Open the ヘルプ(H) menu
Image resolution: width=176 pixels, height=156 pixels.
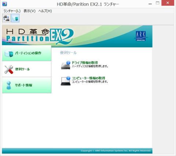point(45,11)
